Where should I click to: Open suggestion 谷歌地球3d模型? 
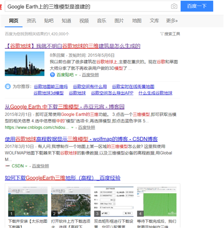click(48, 93)
